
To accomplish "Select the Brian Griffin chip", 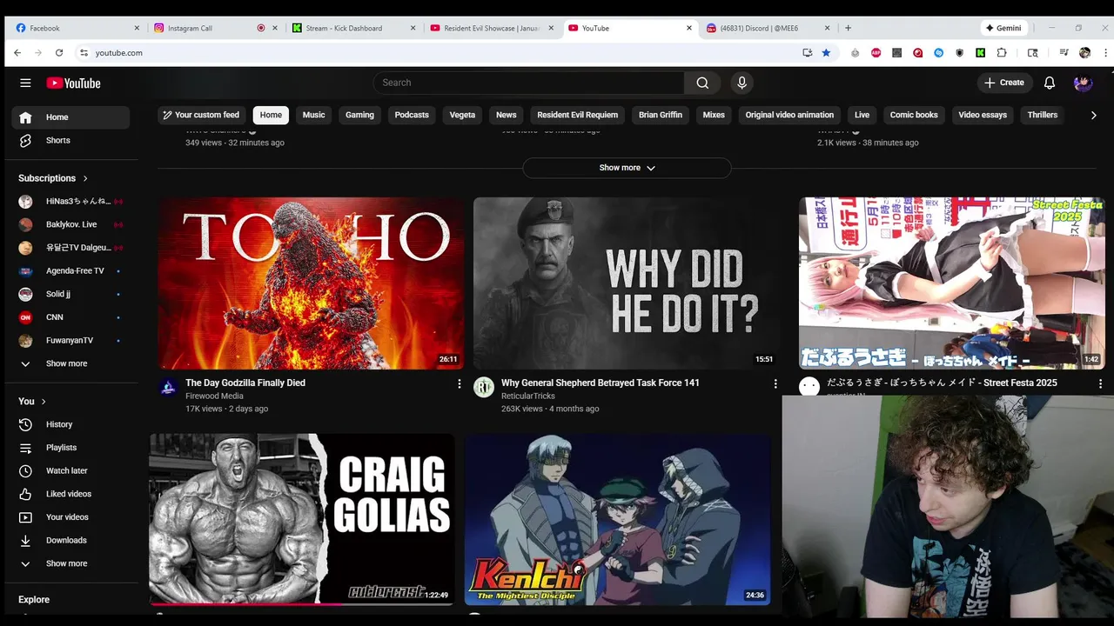I will (661, 115).
